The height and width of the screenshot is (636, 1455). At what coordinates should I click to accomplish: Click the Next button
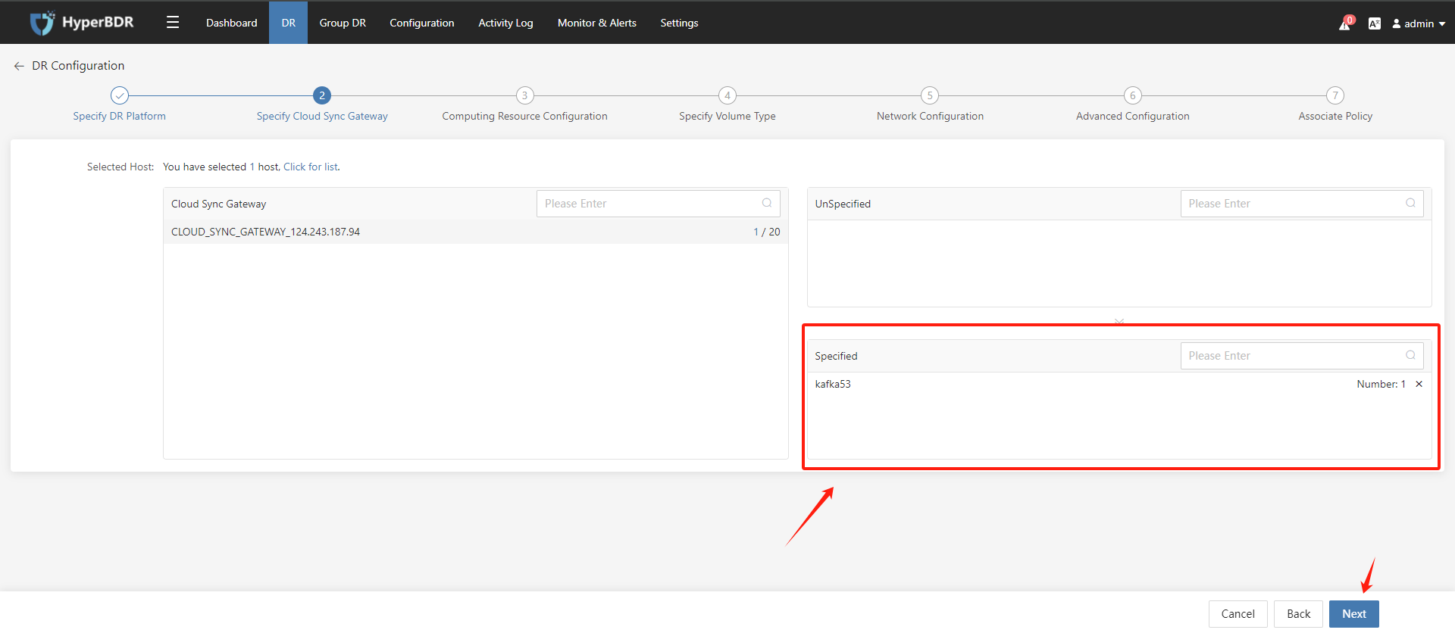pos(1354,614)
